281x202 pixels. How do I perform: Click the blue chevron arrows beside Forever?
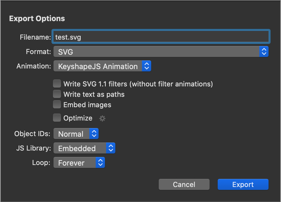(x=100, y=163)
